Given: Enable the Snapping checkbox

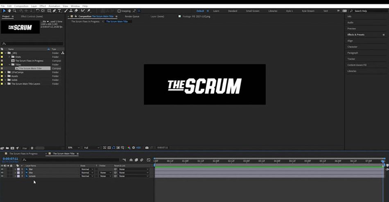Looking at the screenshot, I should click(x=119, y=11).
